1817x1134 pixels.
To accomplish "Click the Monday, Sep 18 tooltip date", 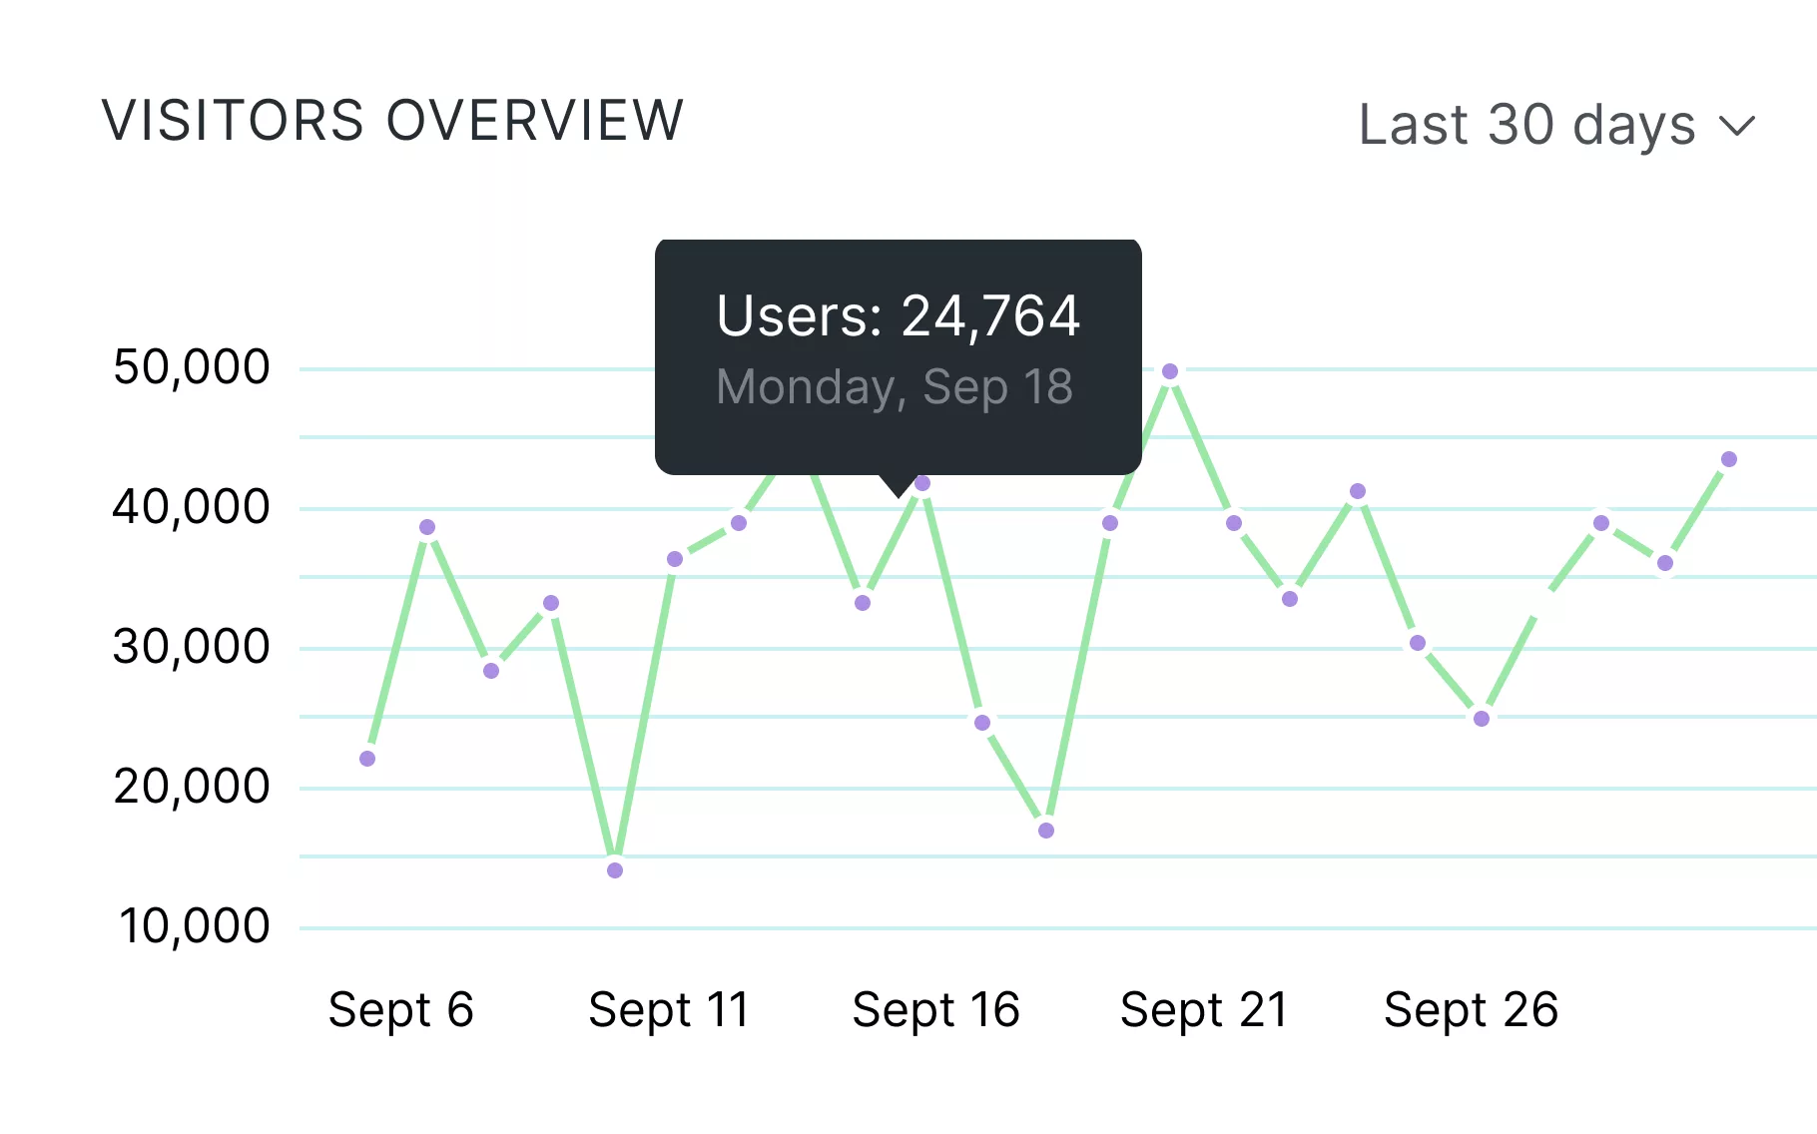I will point(894,387).
